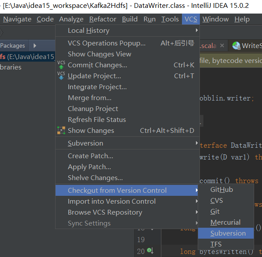
Task: Choose Mercurial checkout option
Action: pyautogui.click(x=226, y=222)
